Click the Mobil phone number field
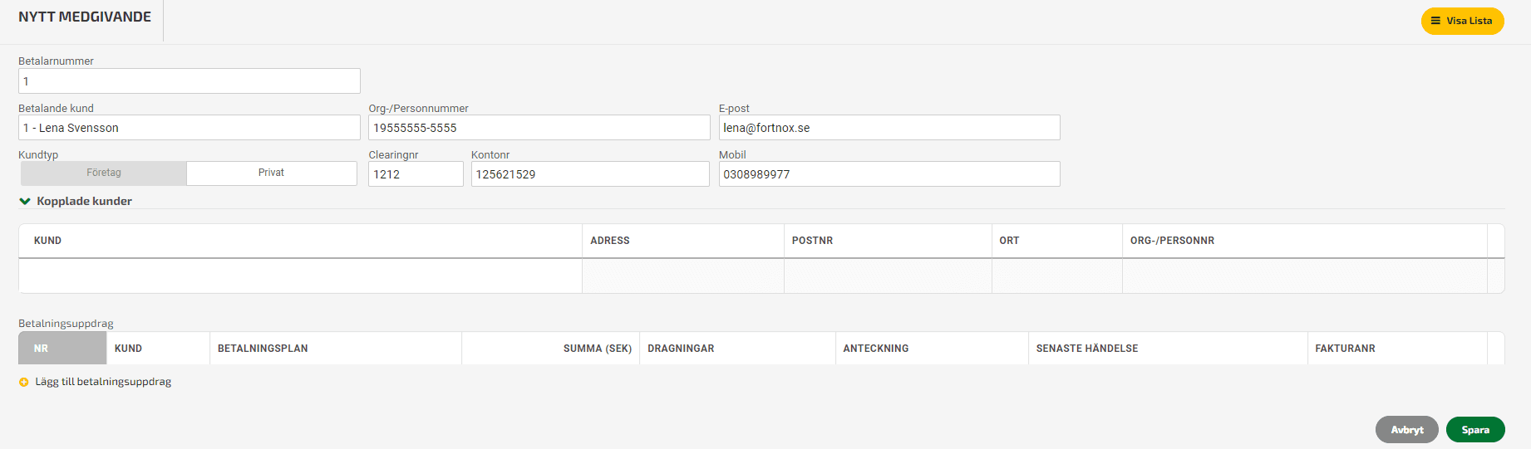The image size is (1531, 449). (889, 174)
